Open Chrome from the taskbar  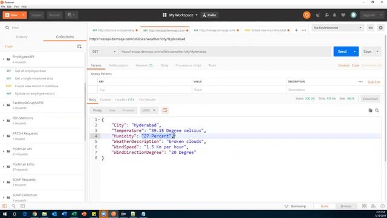tap(34, 214)
